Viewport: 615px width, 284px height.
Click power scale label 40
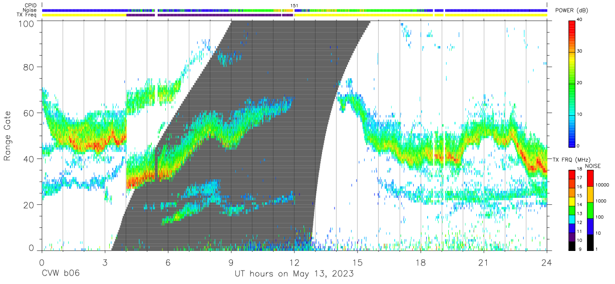580,20
